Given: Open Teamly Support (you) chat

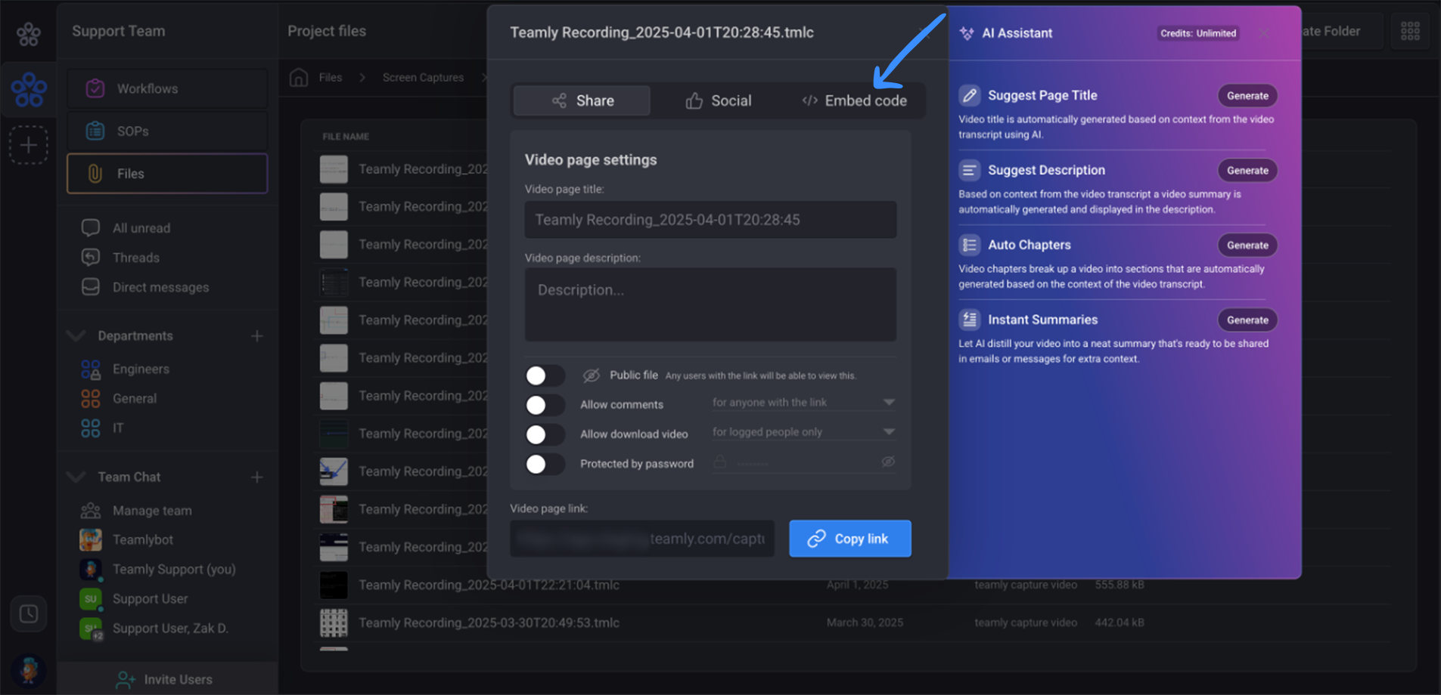Looking at the screenshot, I should [174, 569].
